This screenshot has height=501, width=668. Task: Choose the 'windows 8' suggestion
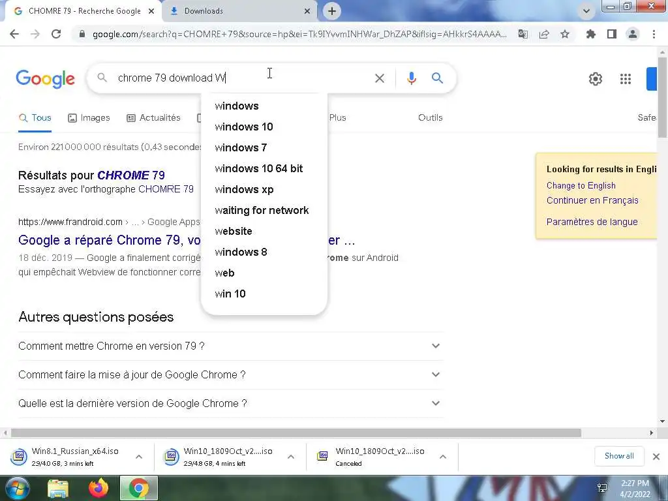pos(264,252)
